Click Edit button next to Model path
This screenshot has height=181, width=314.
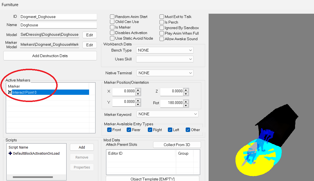[90, 35]
